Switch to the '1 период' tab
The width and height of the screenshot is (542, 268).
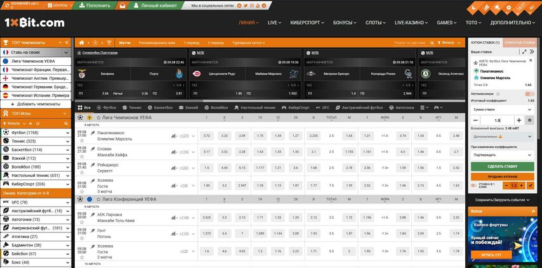click(191, 43)
